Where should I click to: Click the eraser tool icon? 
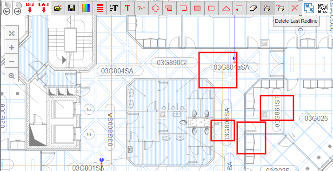point(253,8)
